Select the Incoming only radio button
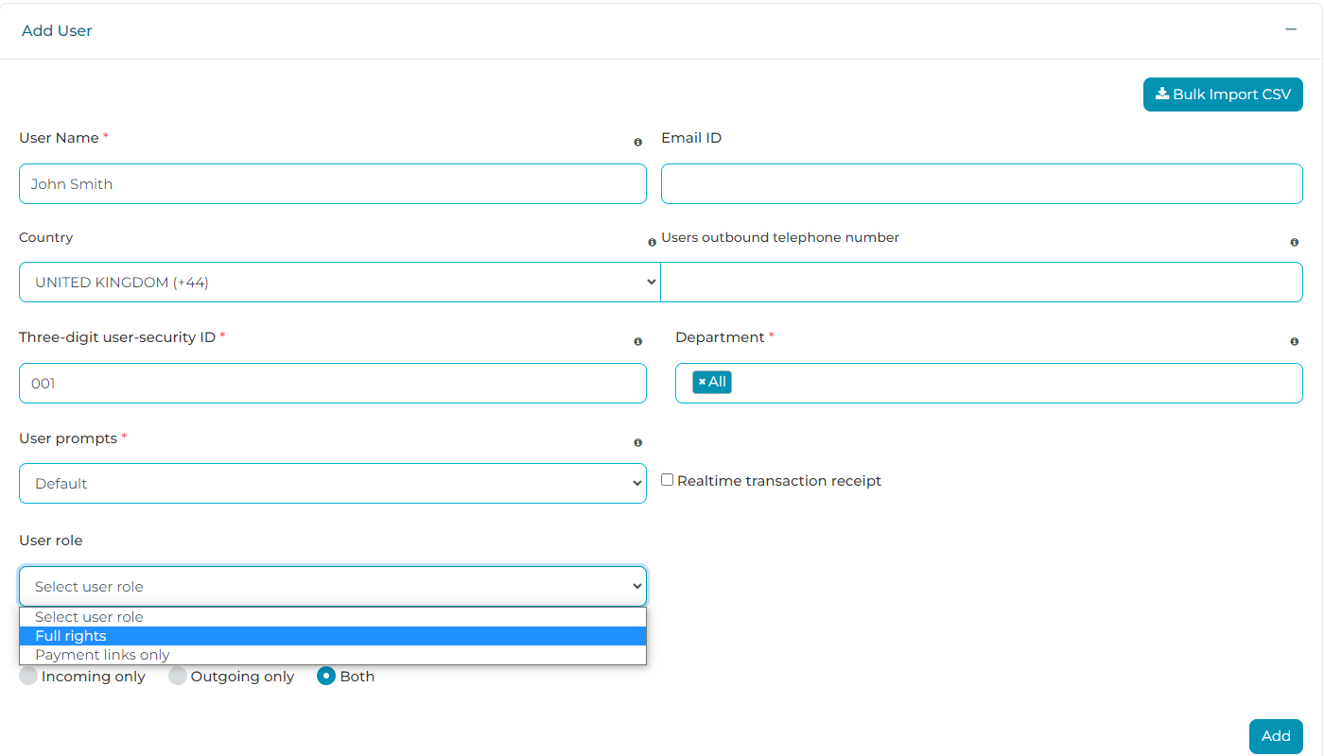The height and width of the screenshot is (756, 1324). coord(28,676)
